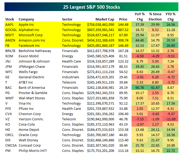Select since-election value 21.47 for Disney
The height and width of the screenshot is (155, 181).
(155, 140)
